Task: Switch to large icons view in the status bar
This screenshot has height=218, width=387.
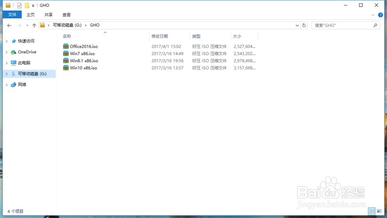Action: point(379,211)
